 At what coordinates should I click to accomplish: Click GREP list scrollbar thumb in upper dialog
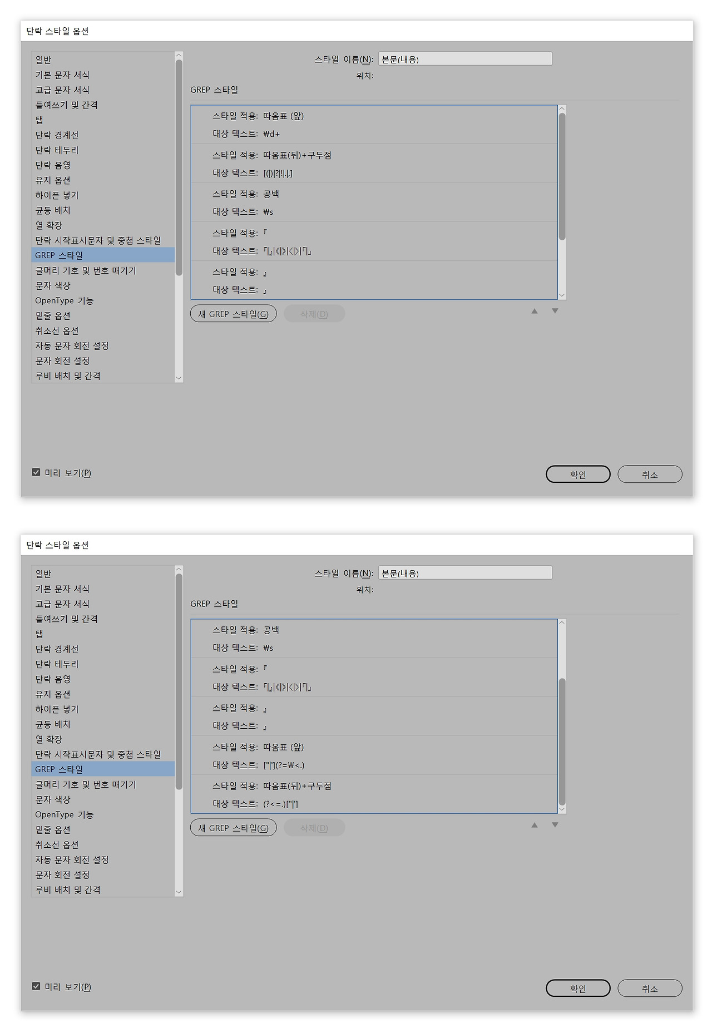[x=562, y=177]
